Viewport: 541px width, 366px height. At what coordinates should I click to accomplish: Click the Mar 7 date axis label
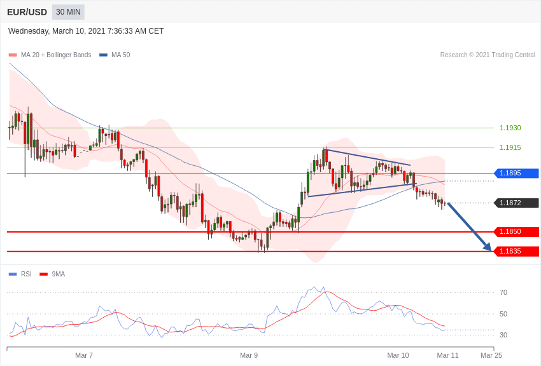click(84, 355)
